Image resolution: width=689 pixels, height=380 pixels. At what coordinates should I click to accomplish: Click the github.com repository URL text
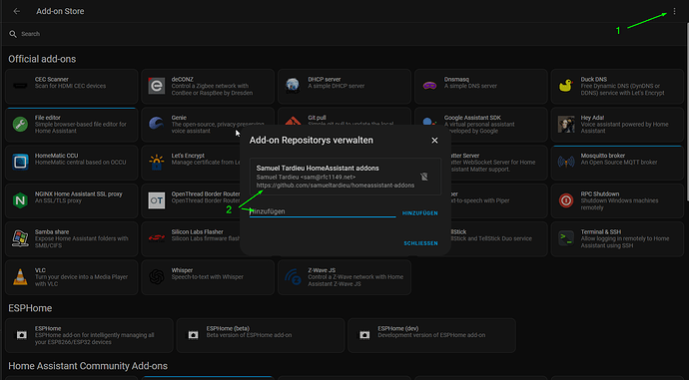coord(336,186)
